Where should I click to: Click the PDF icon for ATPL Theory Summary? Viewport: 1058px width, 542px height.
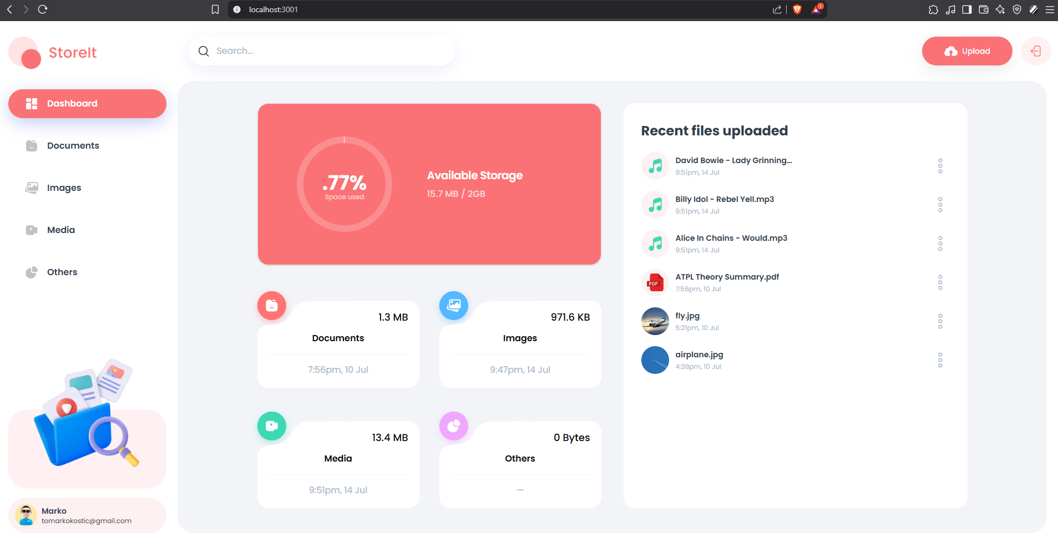(x=655, y=283)
